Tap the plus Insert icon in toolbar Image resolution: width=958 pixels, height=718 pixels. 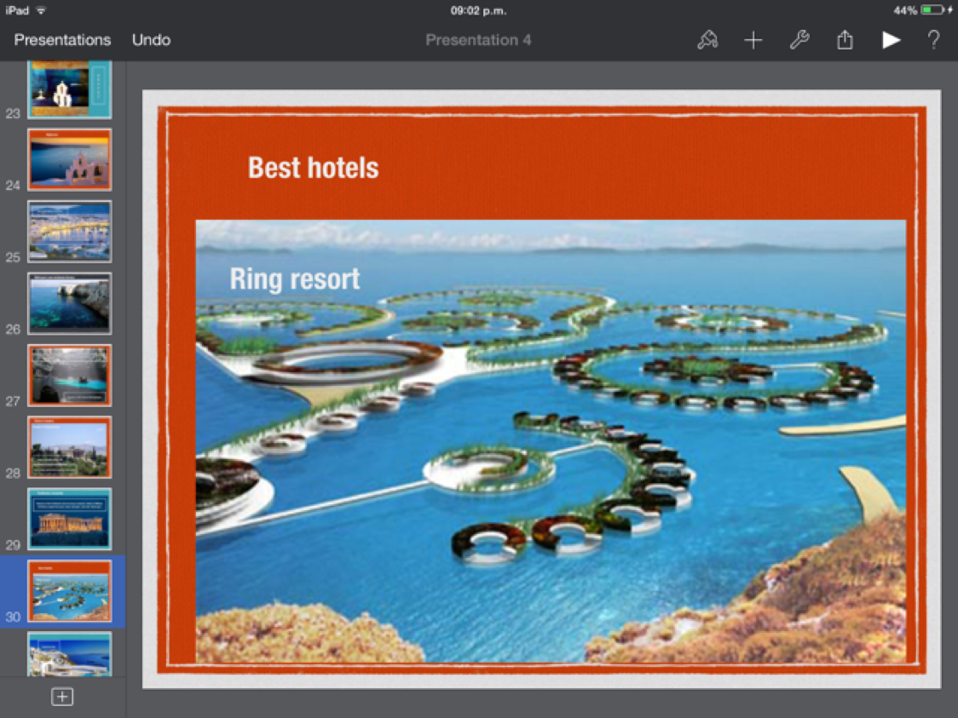(753, 40)
